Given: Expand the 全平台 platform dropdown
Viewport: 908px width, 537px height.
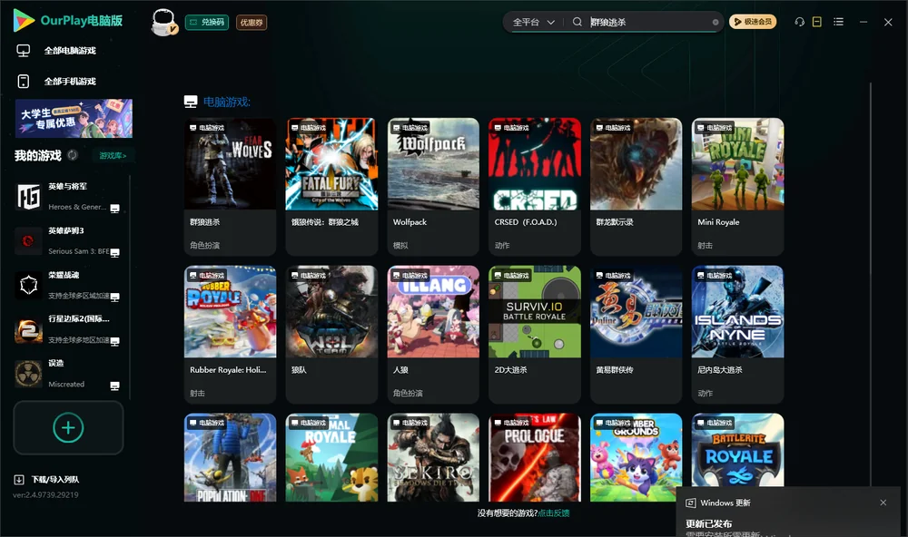Looking at the screenshot, I should pos(533,22).
